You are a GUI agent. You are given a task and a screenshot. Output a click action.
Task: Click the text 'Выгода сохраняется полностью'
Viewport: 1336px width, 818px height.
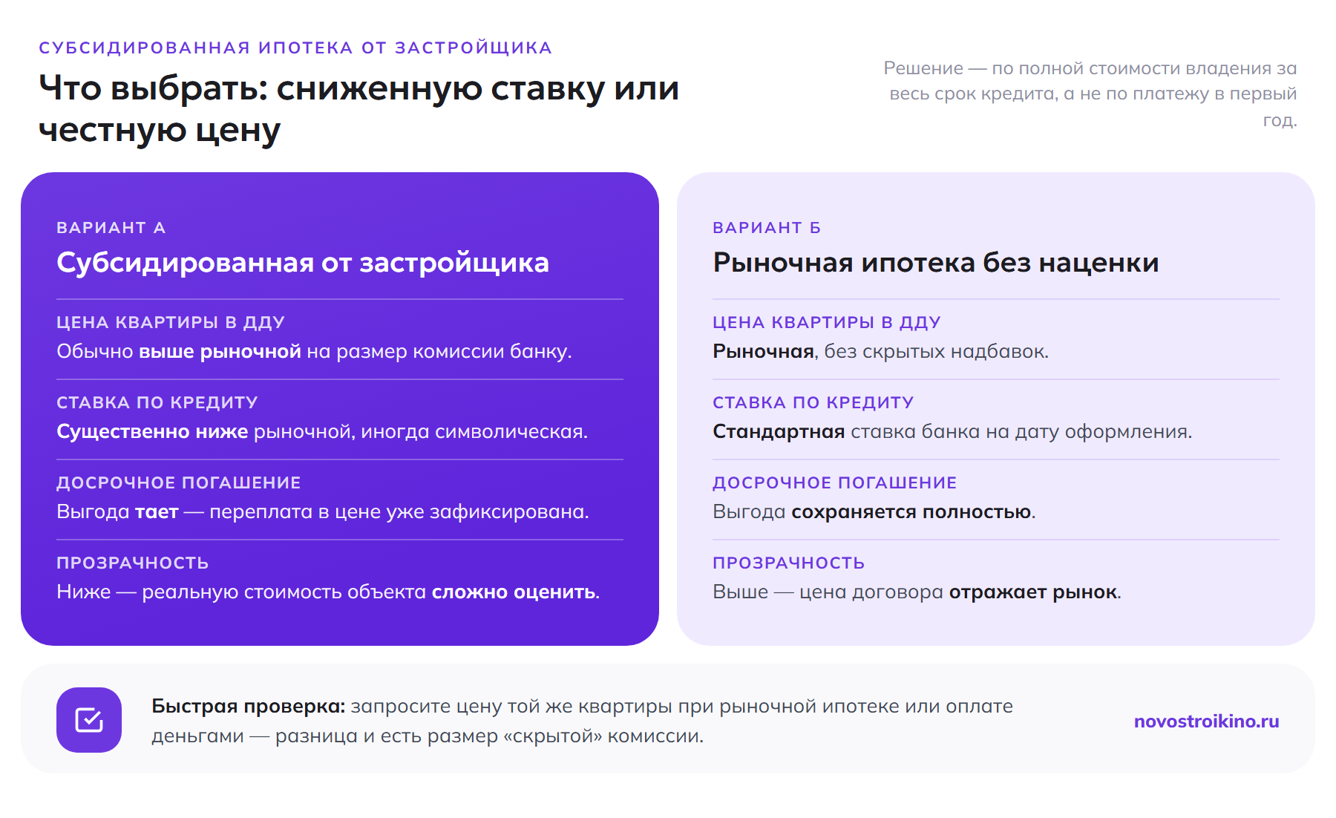tap(874, 511)
